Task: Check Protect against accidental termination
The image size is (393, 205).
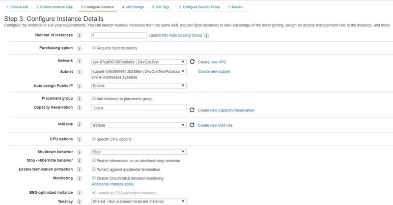Action: [x=94, y=169]
